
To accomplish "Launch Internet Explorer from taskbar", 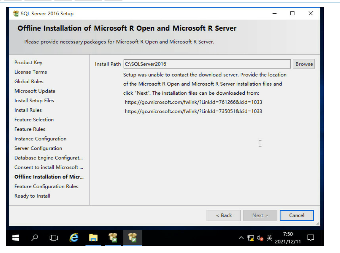I will pos(74,238).
